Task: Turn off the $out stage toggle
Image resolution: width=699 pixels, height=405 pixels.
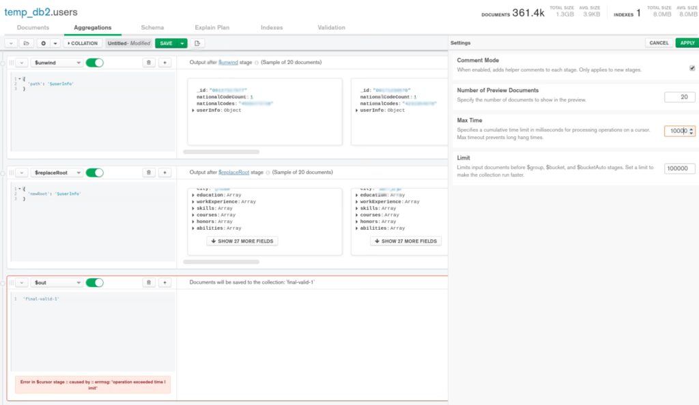Action: [95, 282]
